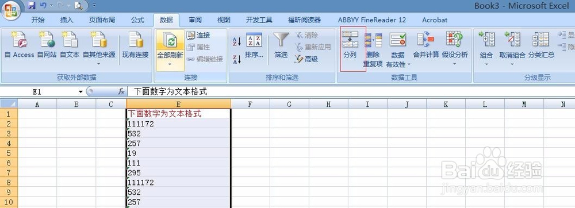Expand the 全部刷新 dropdown arrow

click(170, 64)
